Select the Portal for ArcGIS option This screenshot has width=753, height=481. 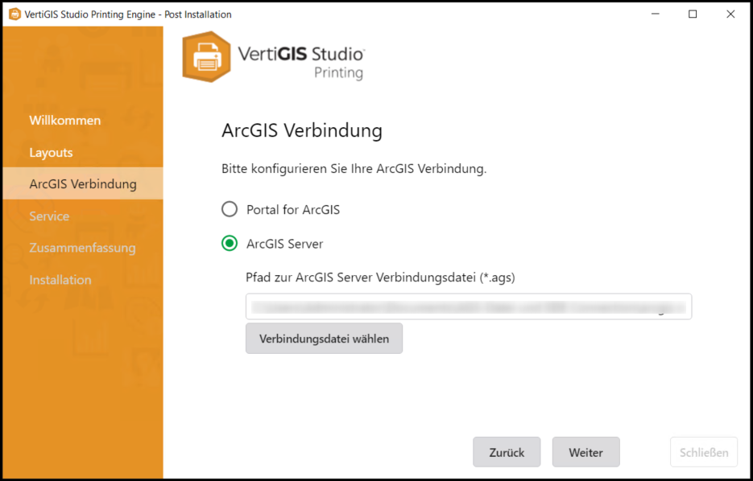230,209
